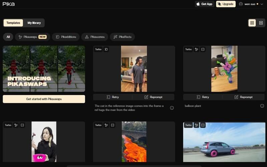The width and height of the screenshot is (267, 167).
Task: Filter by Pikaswaps category
Action: pyautogui.click(x=32, y=37)
